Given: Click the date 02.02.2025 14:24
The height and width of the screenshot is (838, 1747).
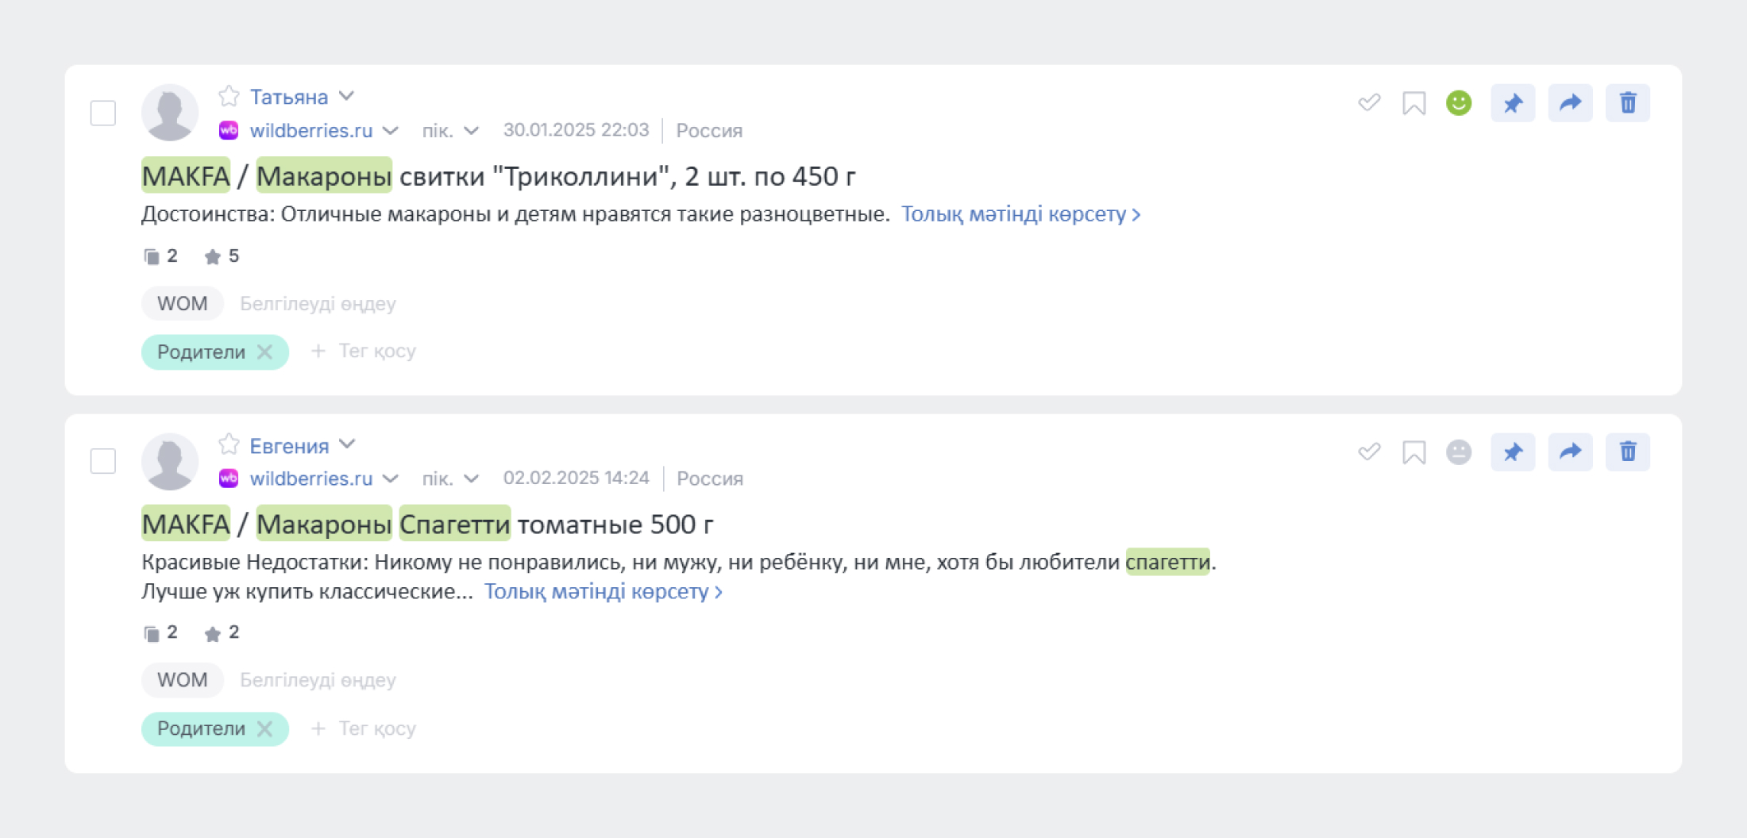Looking at the screenshot, I should pyautogui.click(x=576, y=478).
